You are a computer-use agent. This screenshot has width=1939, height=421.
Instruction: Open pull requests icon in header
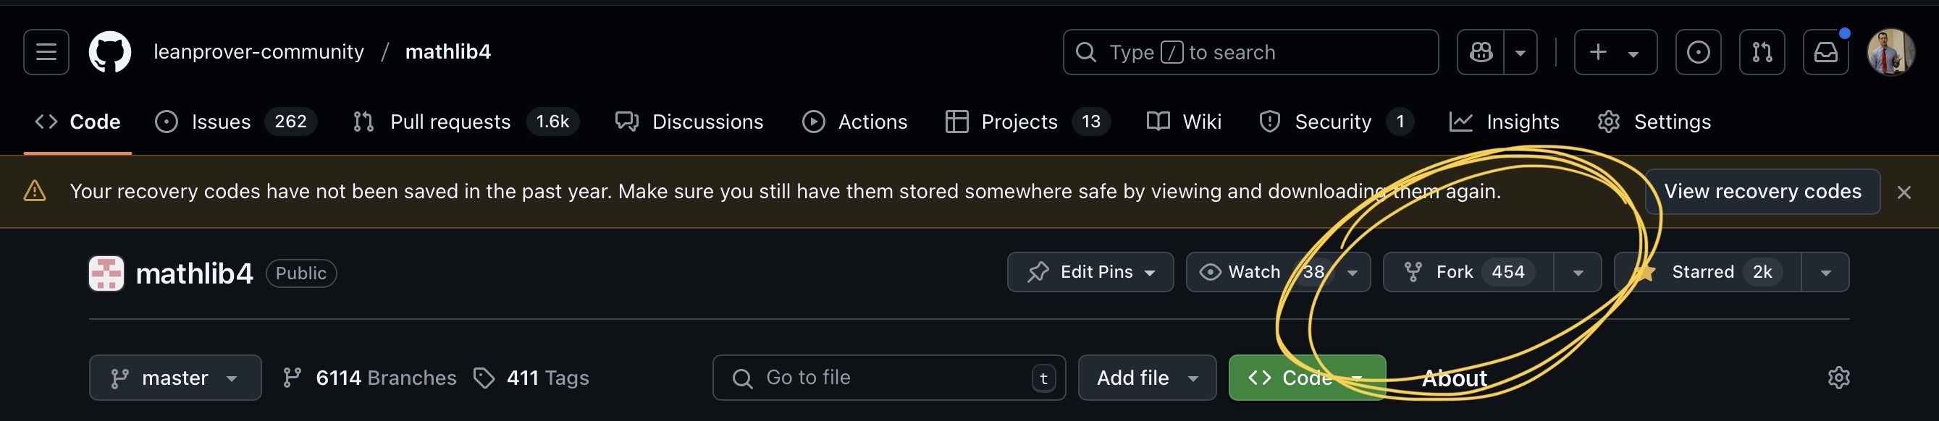pos(1762,52)
